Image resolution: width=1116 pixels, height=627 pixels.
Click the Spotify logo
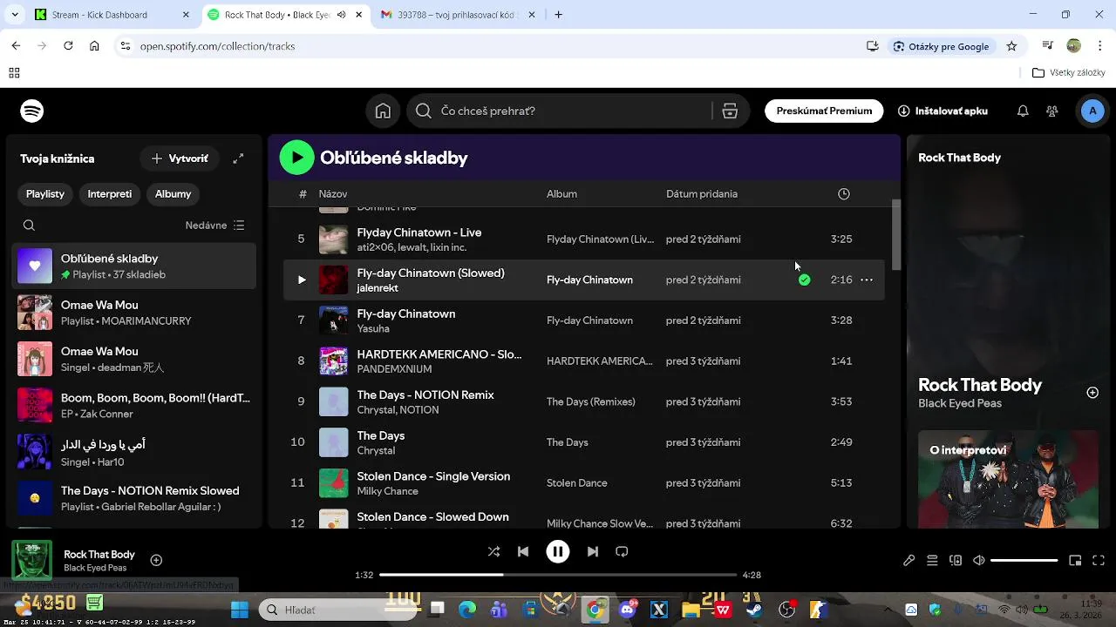32,111
